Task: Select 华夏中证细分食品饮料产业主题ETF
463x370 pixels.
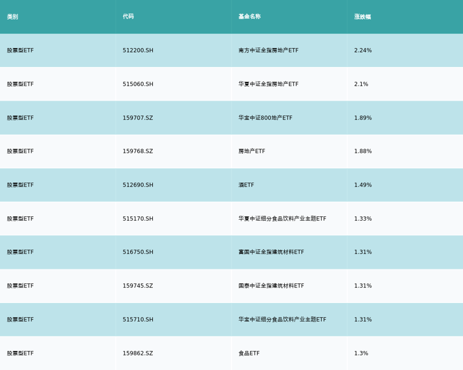Action: pos(282,219)
